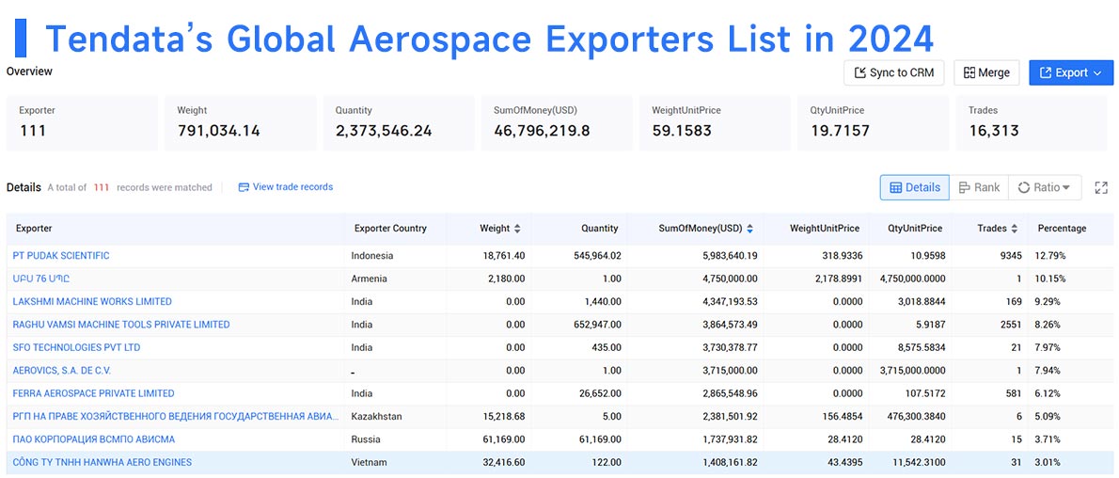Click the 2551 trades cell
Image resolution: width=1119 pixels, height=478 pixels.
[x=1011, y=325]
